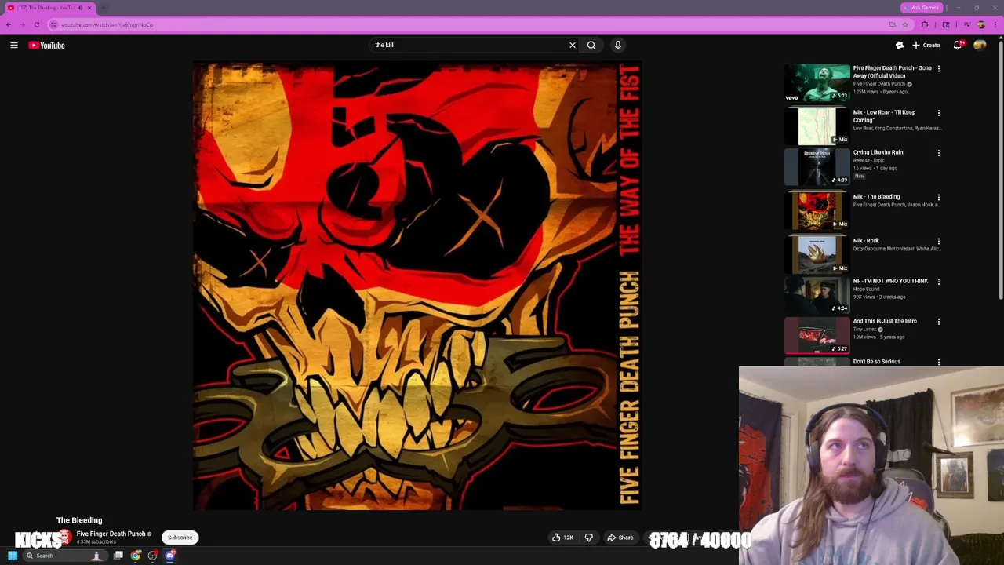Go to the YouTube home logo
The height and width of the screenshot is (565, 1004).
pyautogui.click(x=47, y=46)
